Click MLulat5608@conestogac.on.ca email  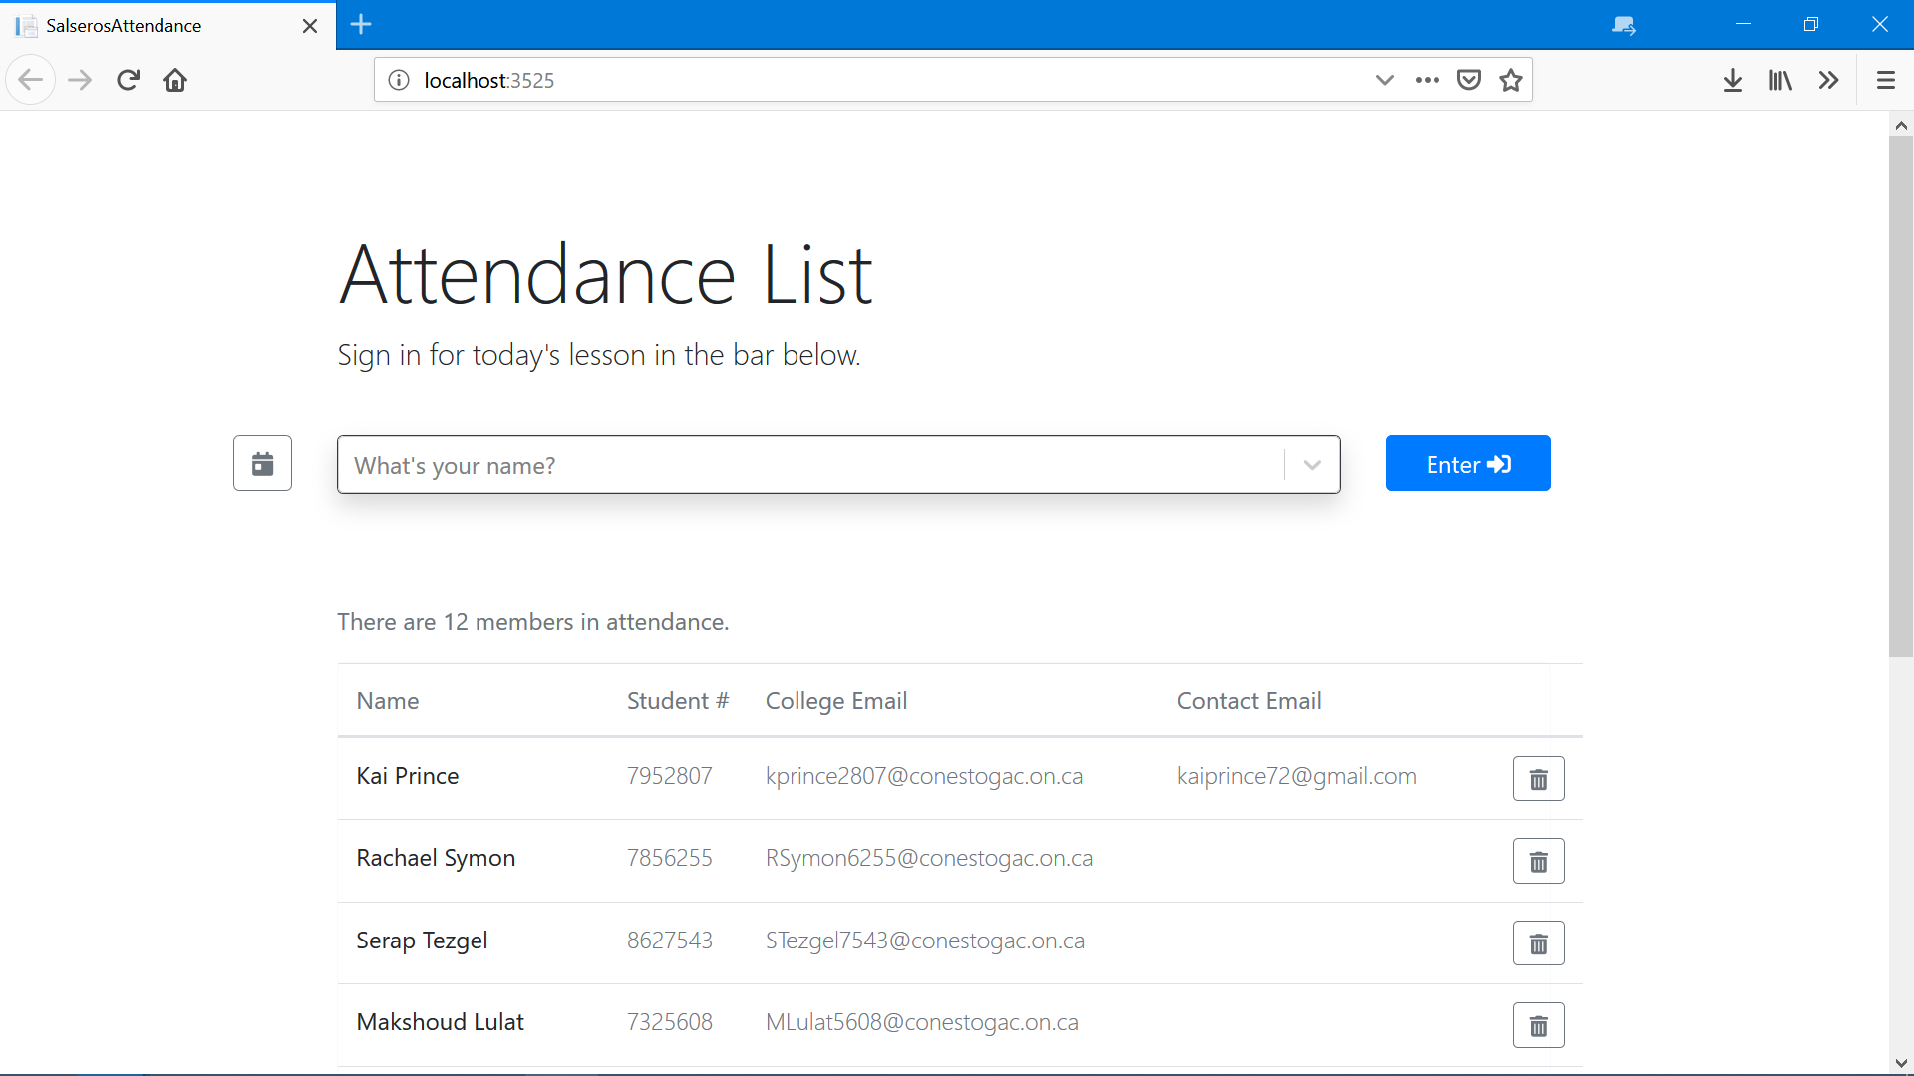click(x=922, y=1022)
